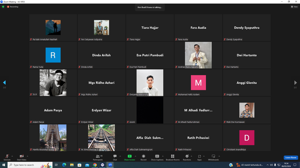
Task: Expand chat options arrow
Action: click(120, 156)
